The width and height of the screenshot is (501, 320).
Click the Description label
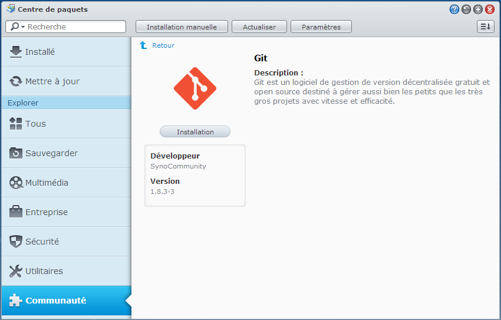coord(279,73)
